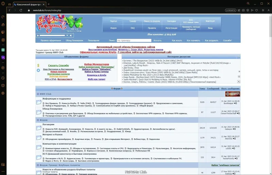Open the FAQ menu item
Image resolution: width=272 pixels, height=175 pixels.
133,28
